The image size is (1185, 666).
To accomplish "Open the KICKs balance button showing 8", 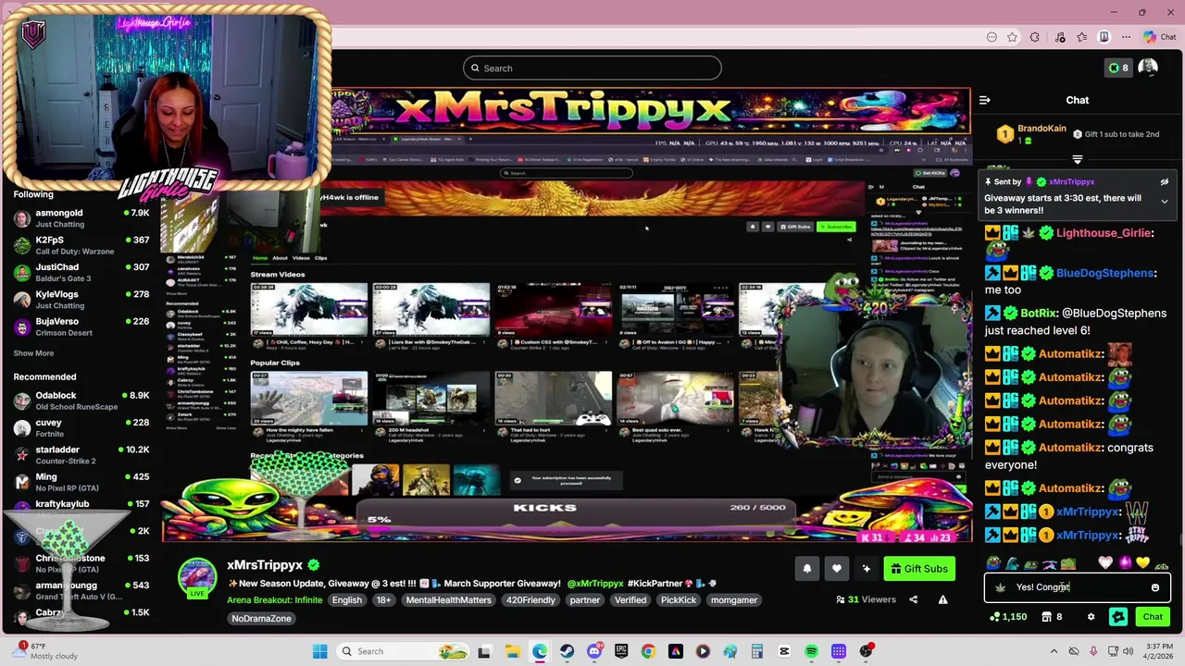I will pos(1118,68).
